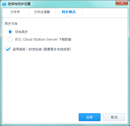Apply the settings with 应用 button

[x=90, y=117]
